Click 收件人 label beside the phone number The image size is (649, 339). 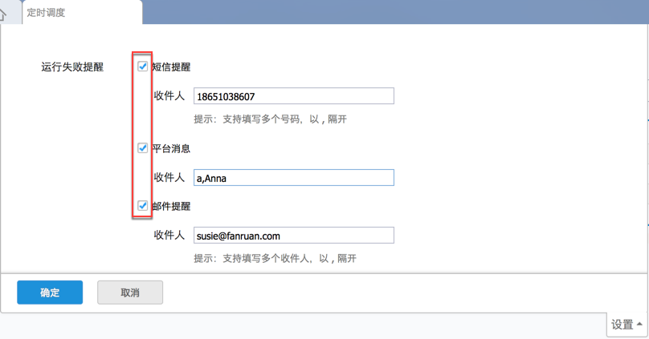tap(169, 96)
